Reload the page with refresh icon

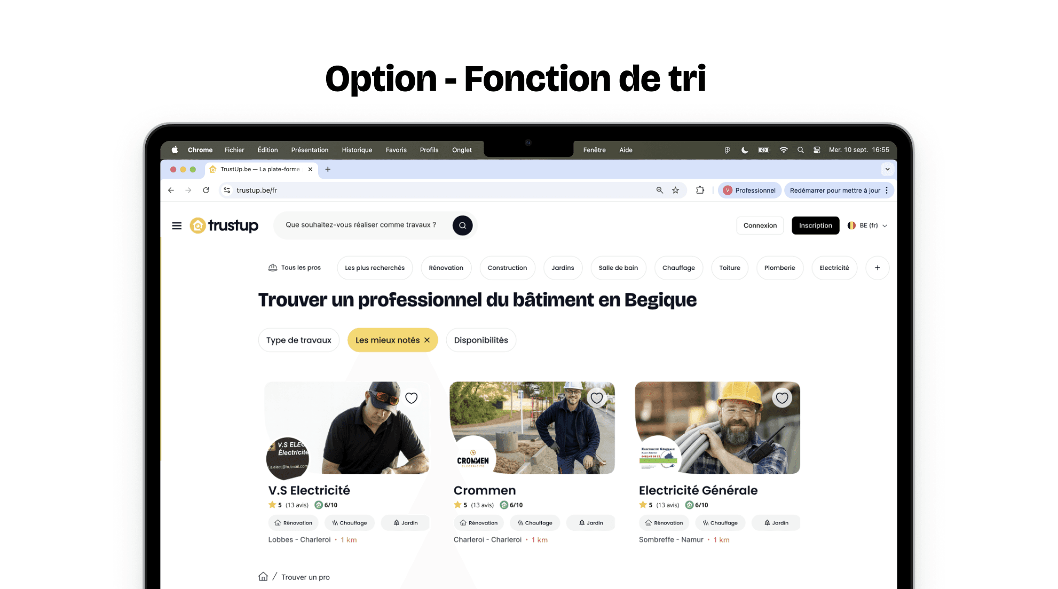pyautogui.click(x=206, y=190)
